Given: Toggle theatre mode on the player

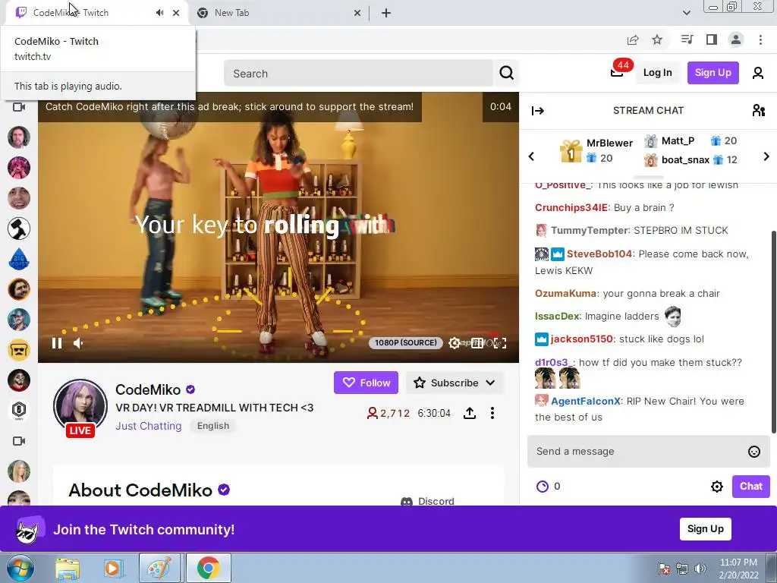Looking at the screenshot, I should [477, 343].
